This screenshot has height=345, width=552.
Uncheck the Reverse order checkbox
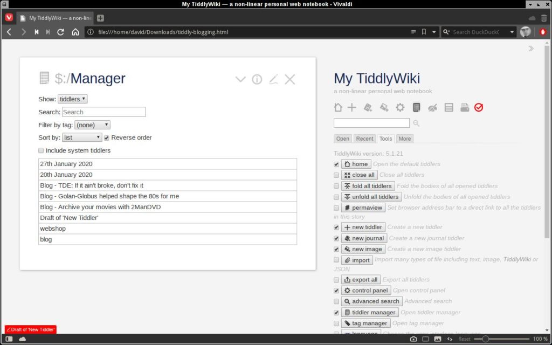(x=106, y=138)
